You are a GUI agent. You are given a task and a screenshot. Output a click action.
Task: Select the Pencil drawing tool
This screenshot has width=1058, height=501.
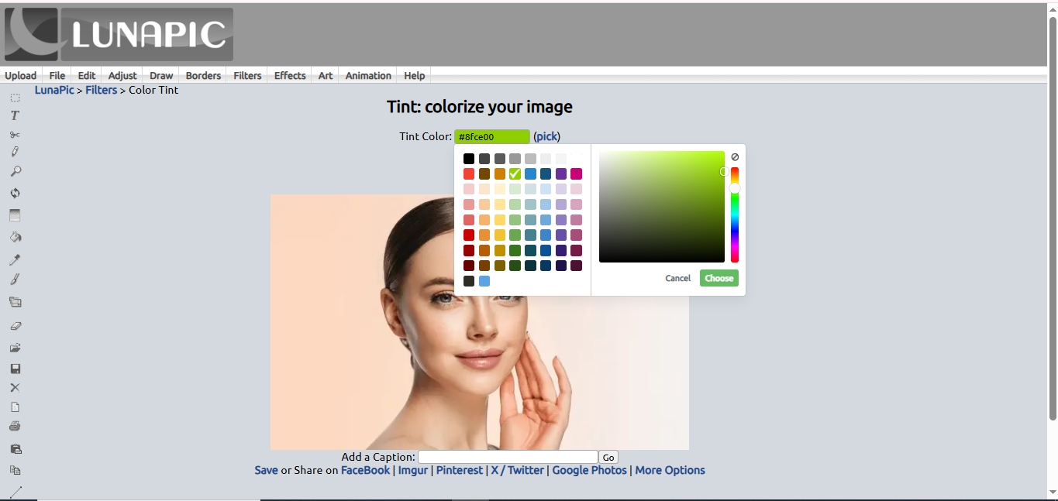(15, 151)
